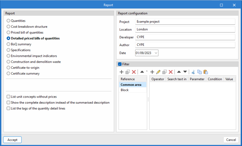Select Construction and demolition waste report
The image size is (242, 146).
point(34,62)
